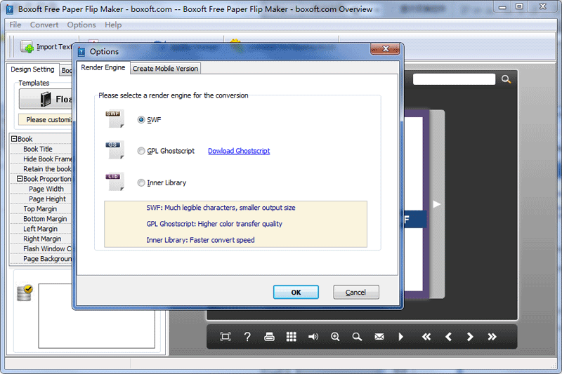Cancel the Options dialog
The image size is (562, 374).
tap(356, 292)
